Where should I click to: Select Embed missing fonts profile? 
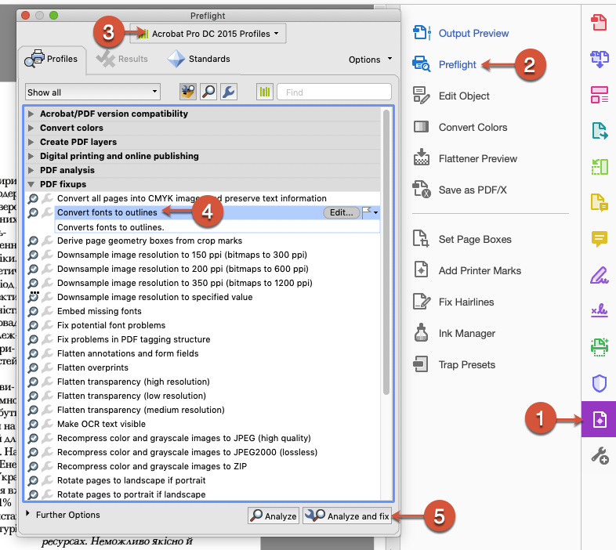tap(100, 311)
